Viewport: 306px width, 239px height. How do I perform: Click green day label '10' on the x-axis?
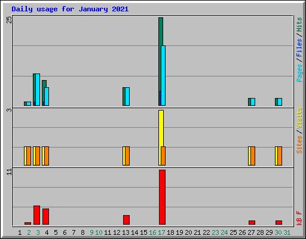(99, 232)
